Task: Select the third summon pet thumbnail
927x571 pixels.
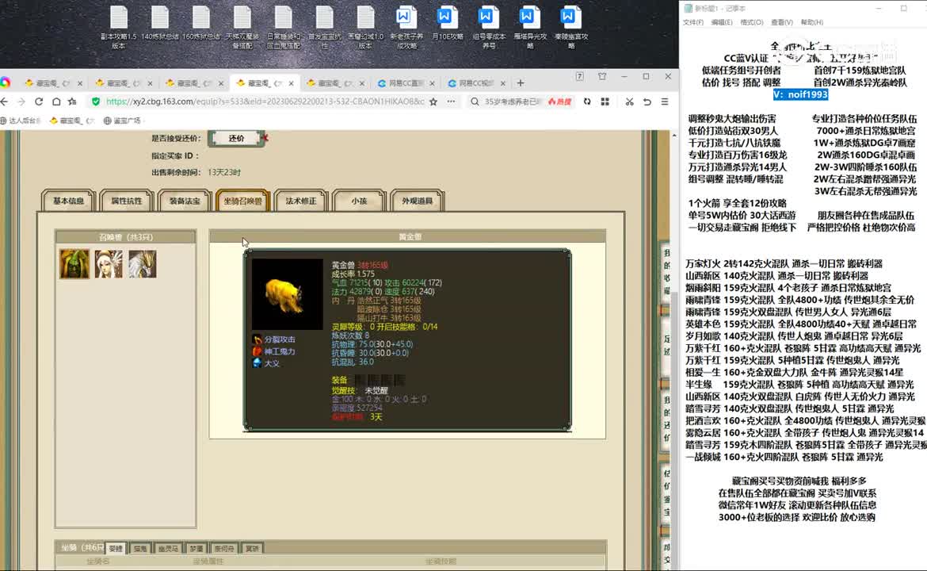Action: [143, 263]
